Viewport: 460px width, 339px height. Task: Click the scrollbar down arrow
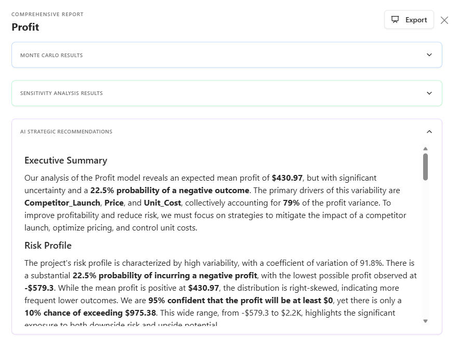coord(426,321)
